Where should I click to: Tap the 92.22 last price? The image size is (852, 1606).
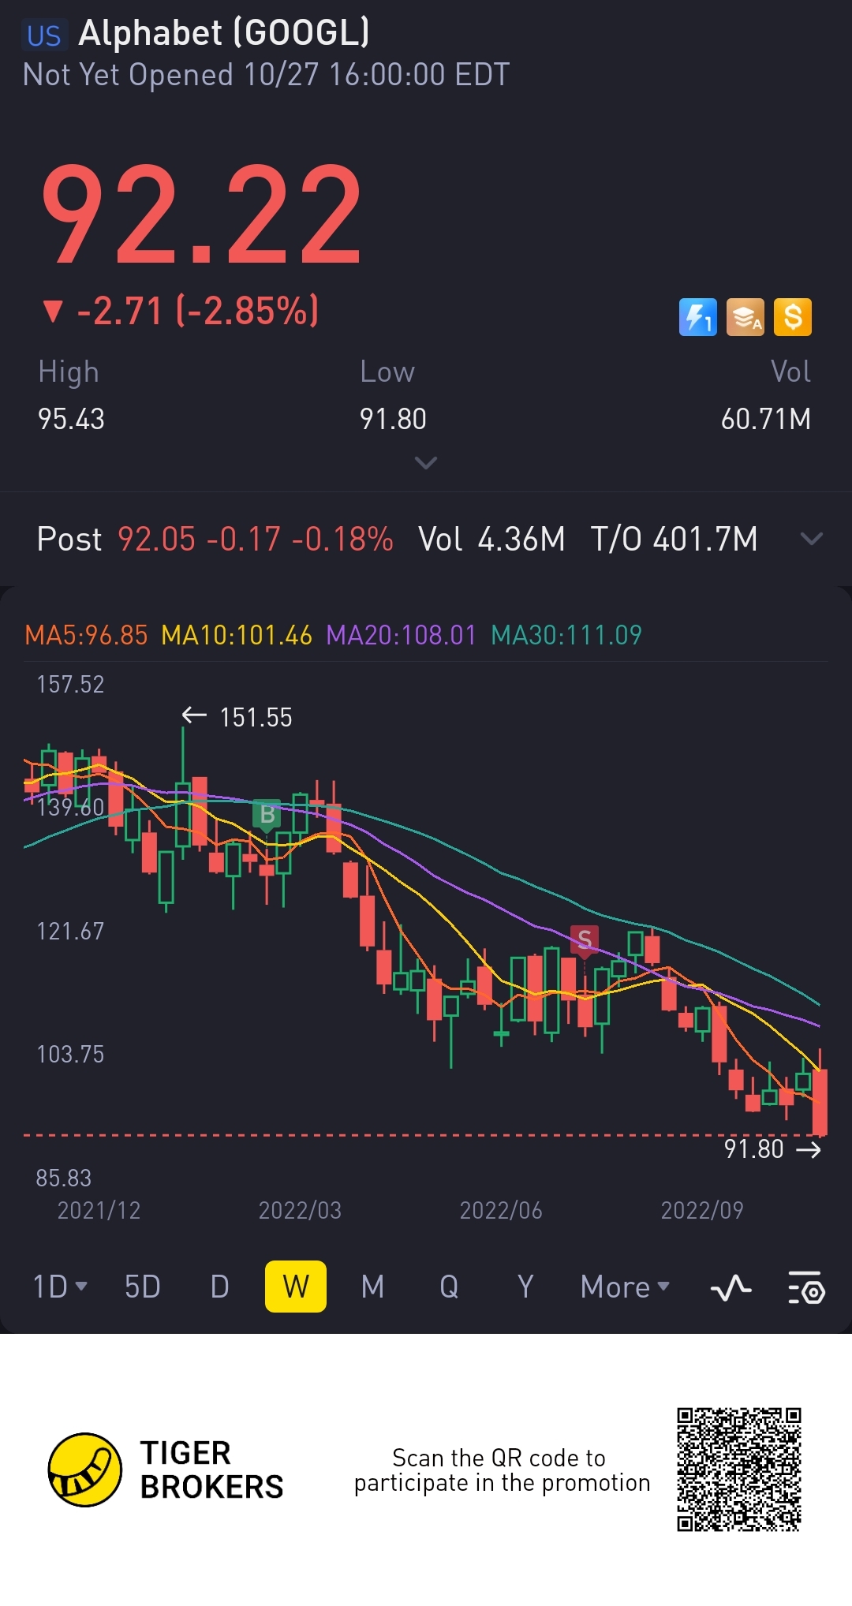click(x=202, y=215)
